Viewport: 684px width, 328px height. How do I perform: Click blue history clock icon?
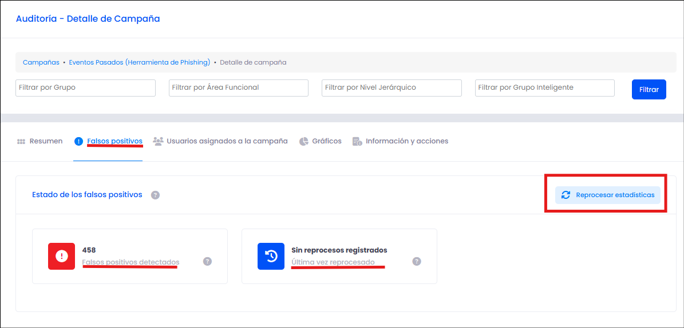[271, 256]
